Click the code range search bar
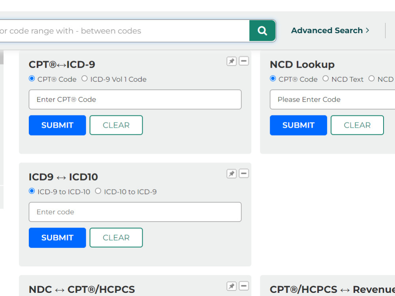 124,31
